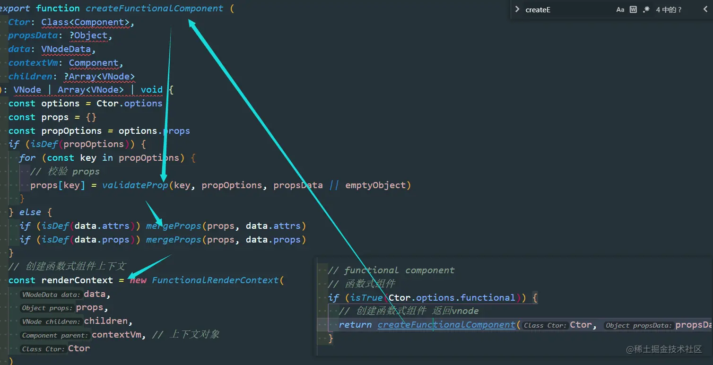The image size is (713, 365).
Task: Expand the replace field chevron in find widget
Action: (517, 9)
